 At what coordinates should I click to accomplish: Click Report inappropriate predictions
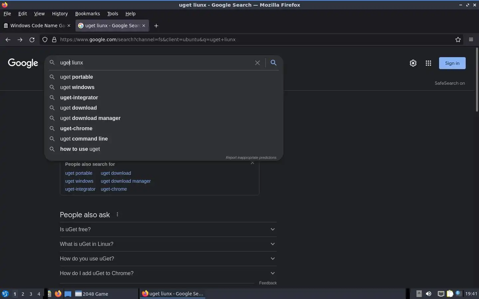(x=251, y=157)
